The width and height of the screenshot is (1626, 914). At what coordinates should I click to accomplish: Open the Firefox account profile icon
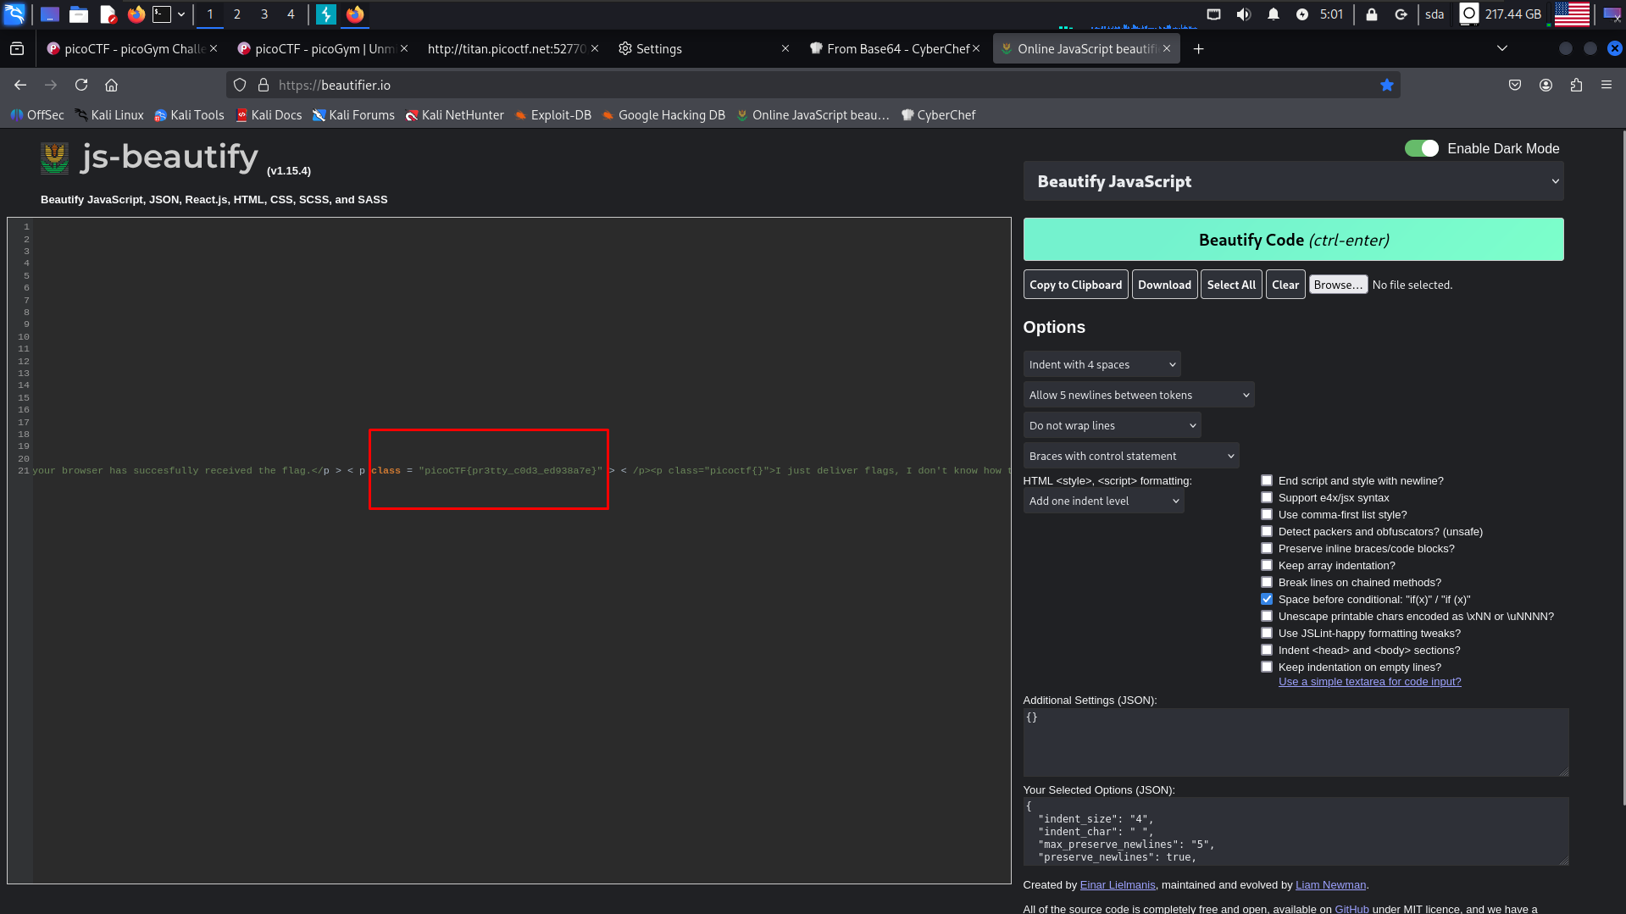tap(1546, 85)
